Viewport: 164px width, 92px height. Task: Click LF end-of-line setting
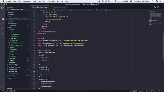click(152, 91)
